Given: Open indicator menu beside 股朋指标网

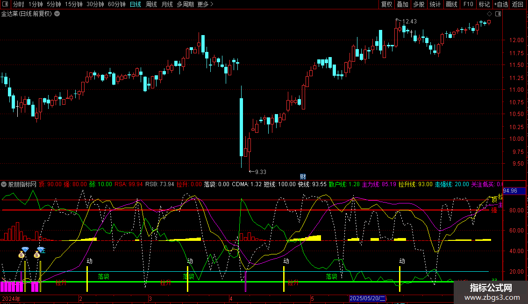Looking at the screenshot, I should (x=4, y=184).
